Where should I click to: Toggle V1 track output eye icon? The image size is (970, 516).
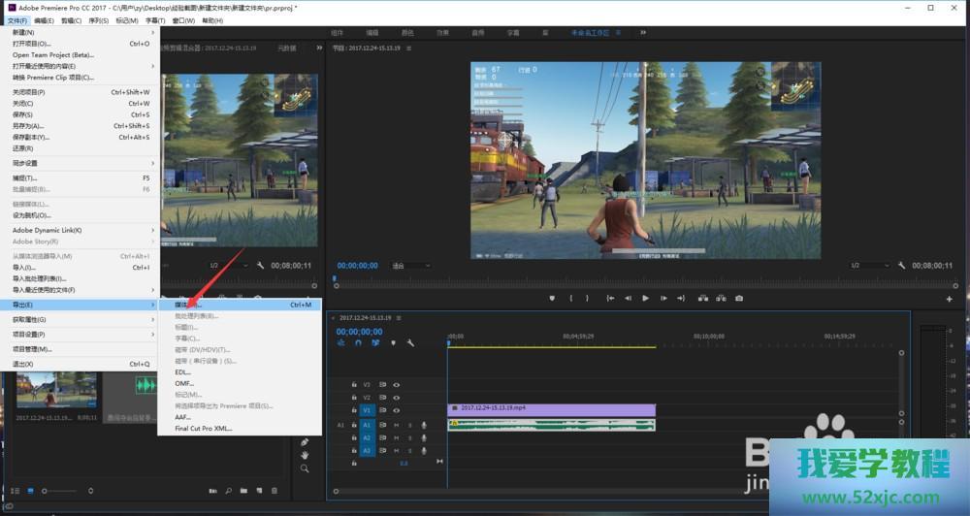click(396, 410)
